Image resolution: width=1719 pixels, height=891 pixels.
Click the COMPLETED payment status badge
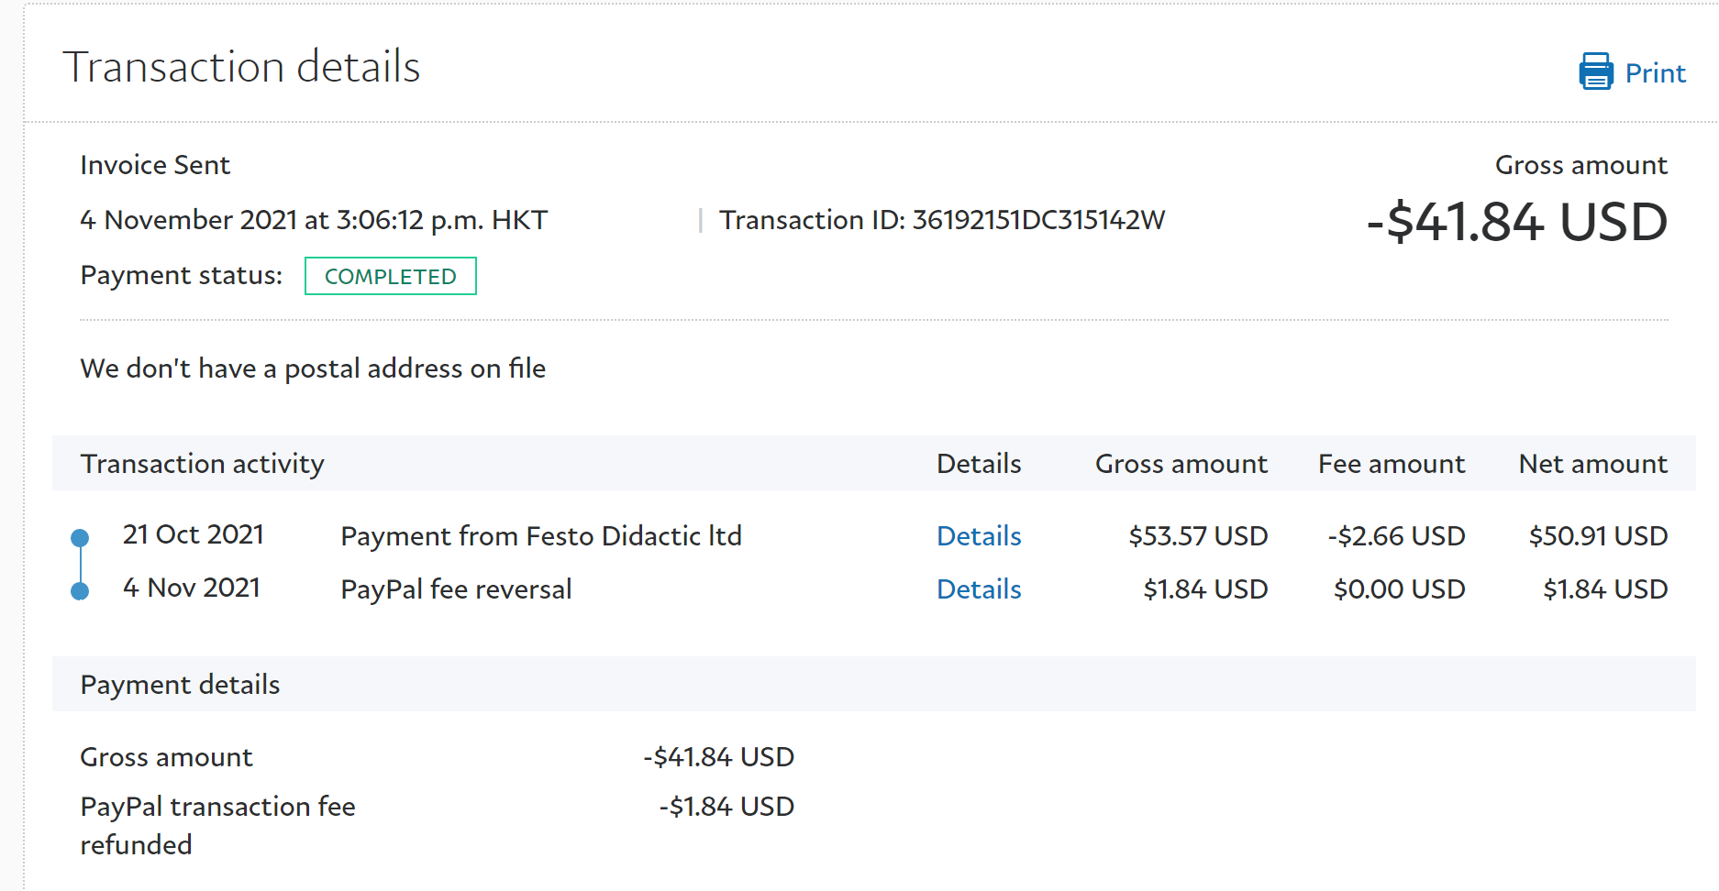coord(390,277)
